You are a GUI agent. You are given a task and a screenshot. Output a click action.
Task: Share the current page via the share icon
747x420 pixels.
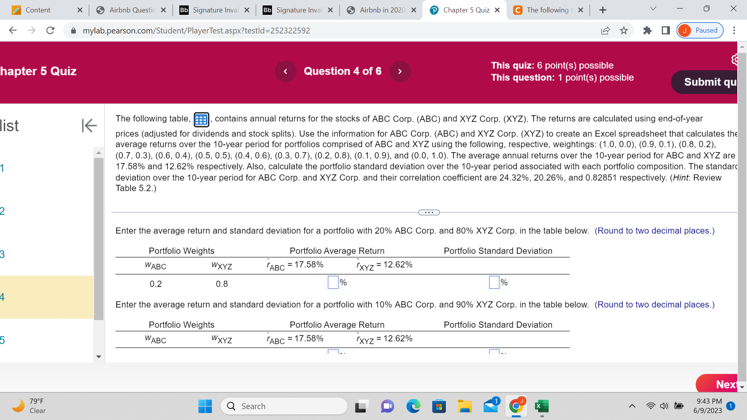(x=605, y=30)
